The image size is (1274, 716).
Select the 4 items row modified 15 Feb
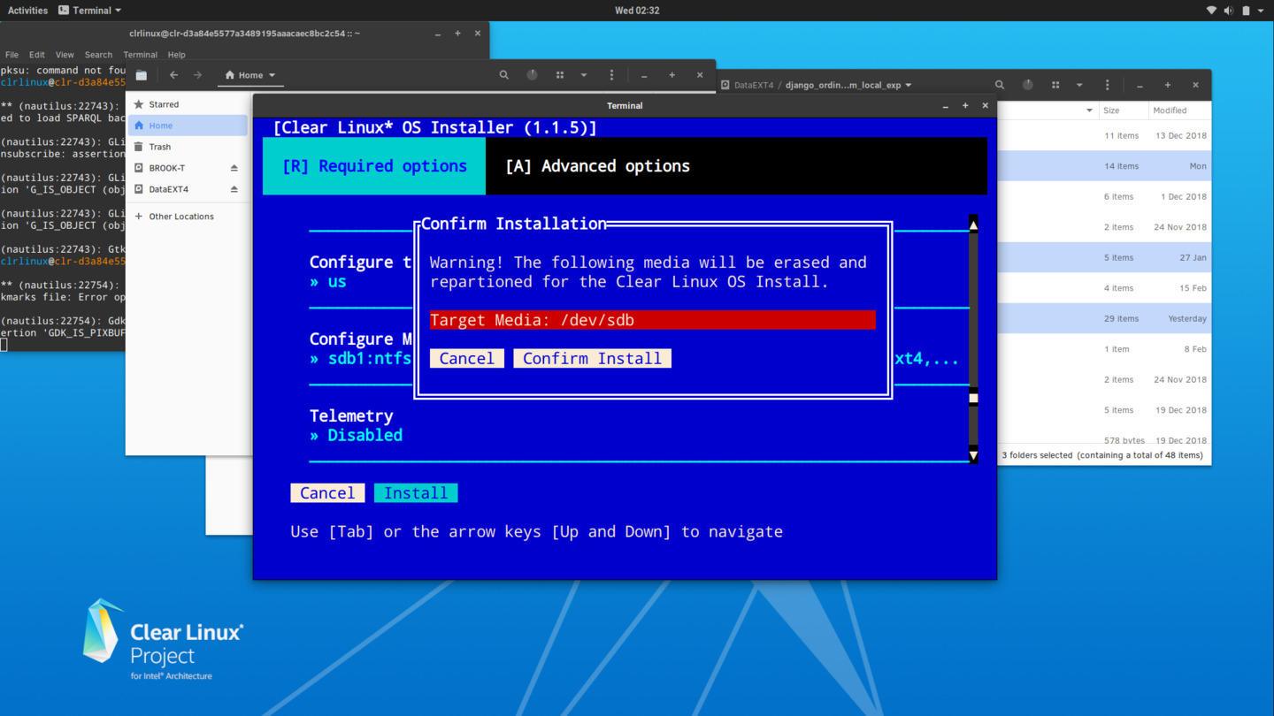(x=1104, y=288)
